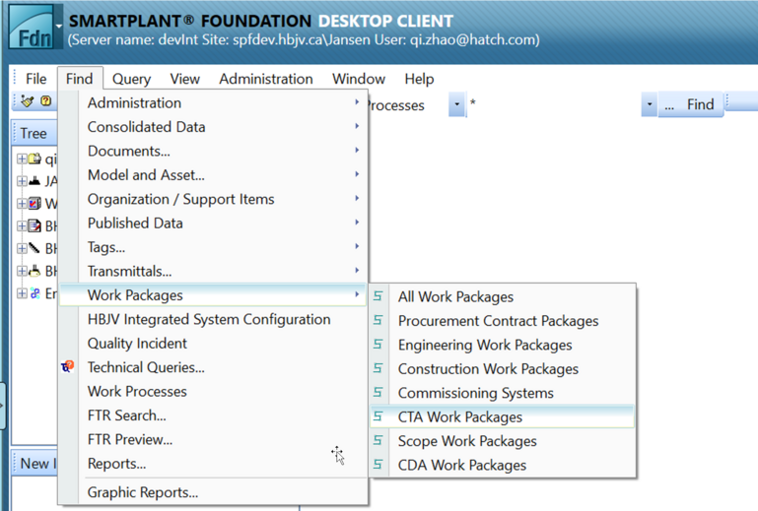Open the dropdown arrow left of the ellipsis
The height and width of the screenshot is (511, 758).
[650, 104]
